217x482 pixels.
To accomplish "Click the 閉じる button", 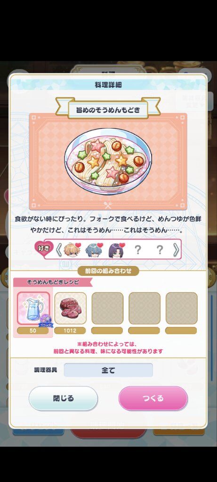I will [x=64, y=398].
